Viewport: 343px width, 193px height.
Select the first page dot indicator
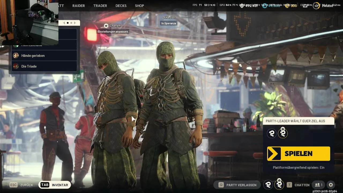(68, 23)
